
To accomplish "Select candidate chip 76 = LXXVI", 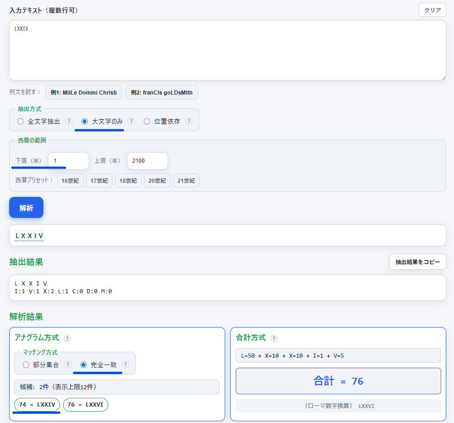I will tap(85, 404).
